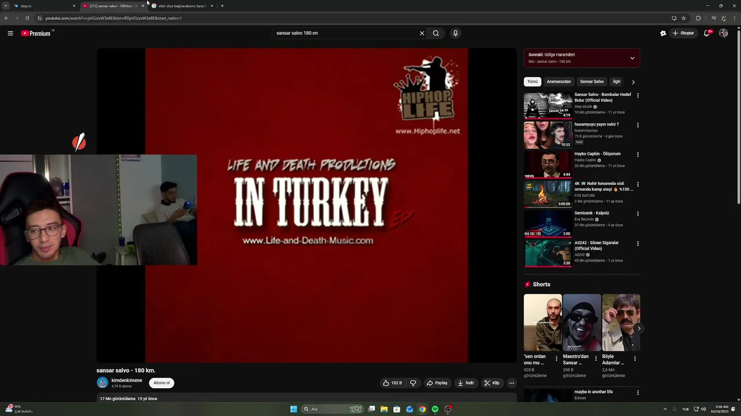Open options for Maestro'dan Sansar Short
Screen dimensions: 741x416
[x=596, y=359]
